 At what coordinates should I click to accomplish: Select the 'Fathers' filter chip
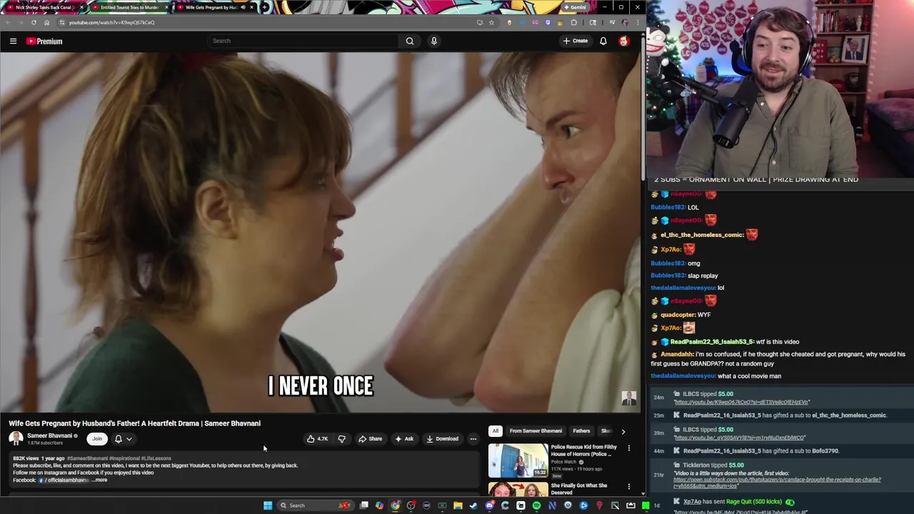(x=581, y=431)
